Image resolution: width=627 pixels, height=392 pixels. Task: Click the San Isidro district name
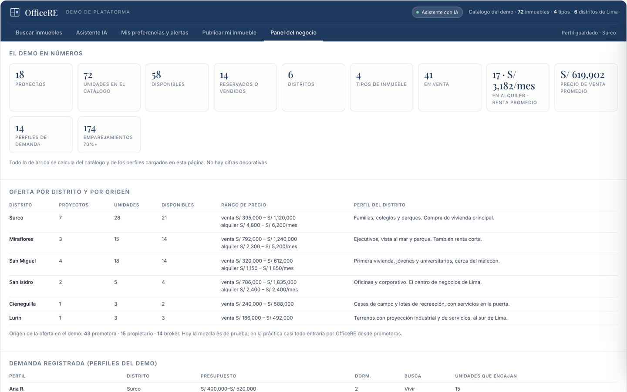click(x=21, y=282)
